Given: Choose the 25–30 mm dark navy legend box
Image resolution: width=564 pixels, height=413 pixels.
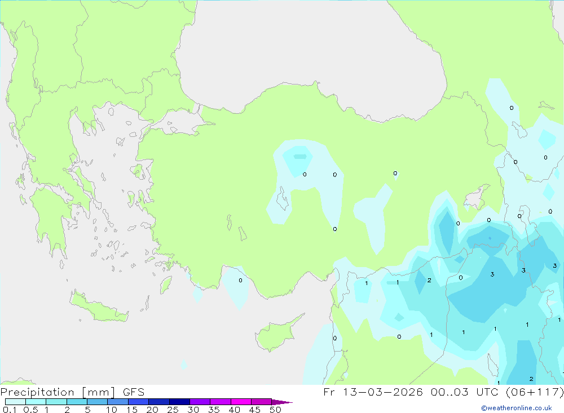Looking at the screenshot, I should 179,402.
